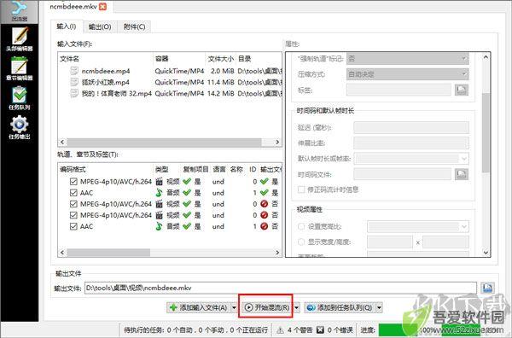This screenshot has width=512, height=338.
Task: Sort files by 文件名 column header
Action: coord(106,59)
